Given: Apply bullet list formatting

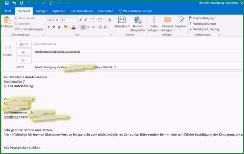Looking at the screenshot, I should point(92,20).
